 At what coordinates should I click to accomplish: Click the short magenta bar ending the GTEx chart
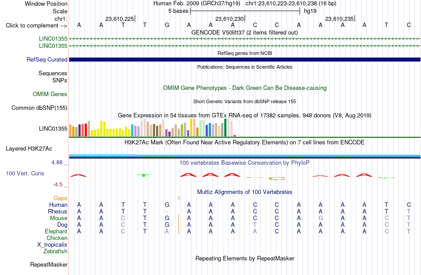coord(235,136)
